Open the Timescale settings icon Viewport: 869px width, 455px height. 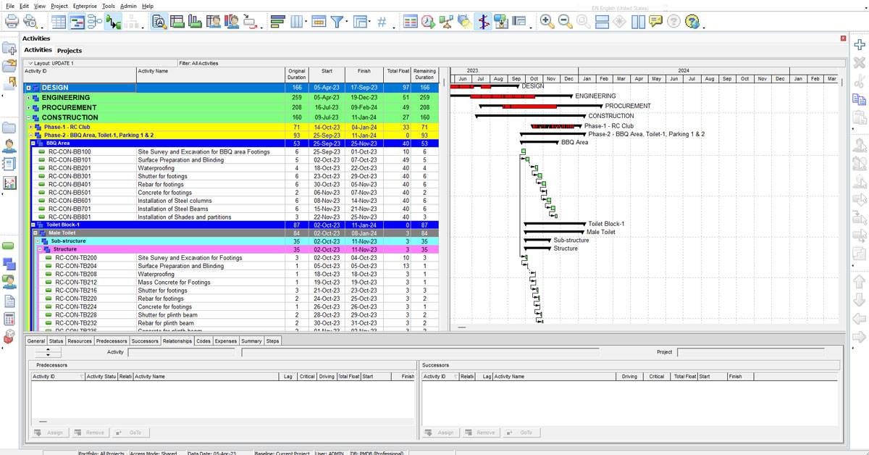pos(319,22)
